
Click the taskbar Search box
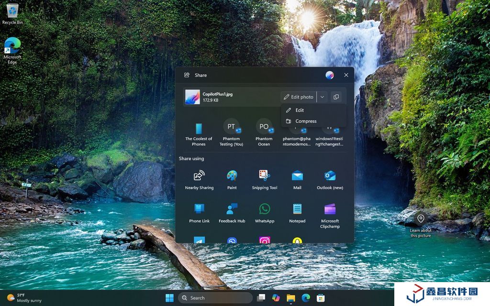(215, 298)
